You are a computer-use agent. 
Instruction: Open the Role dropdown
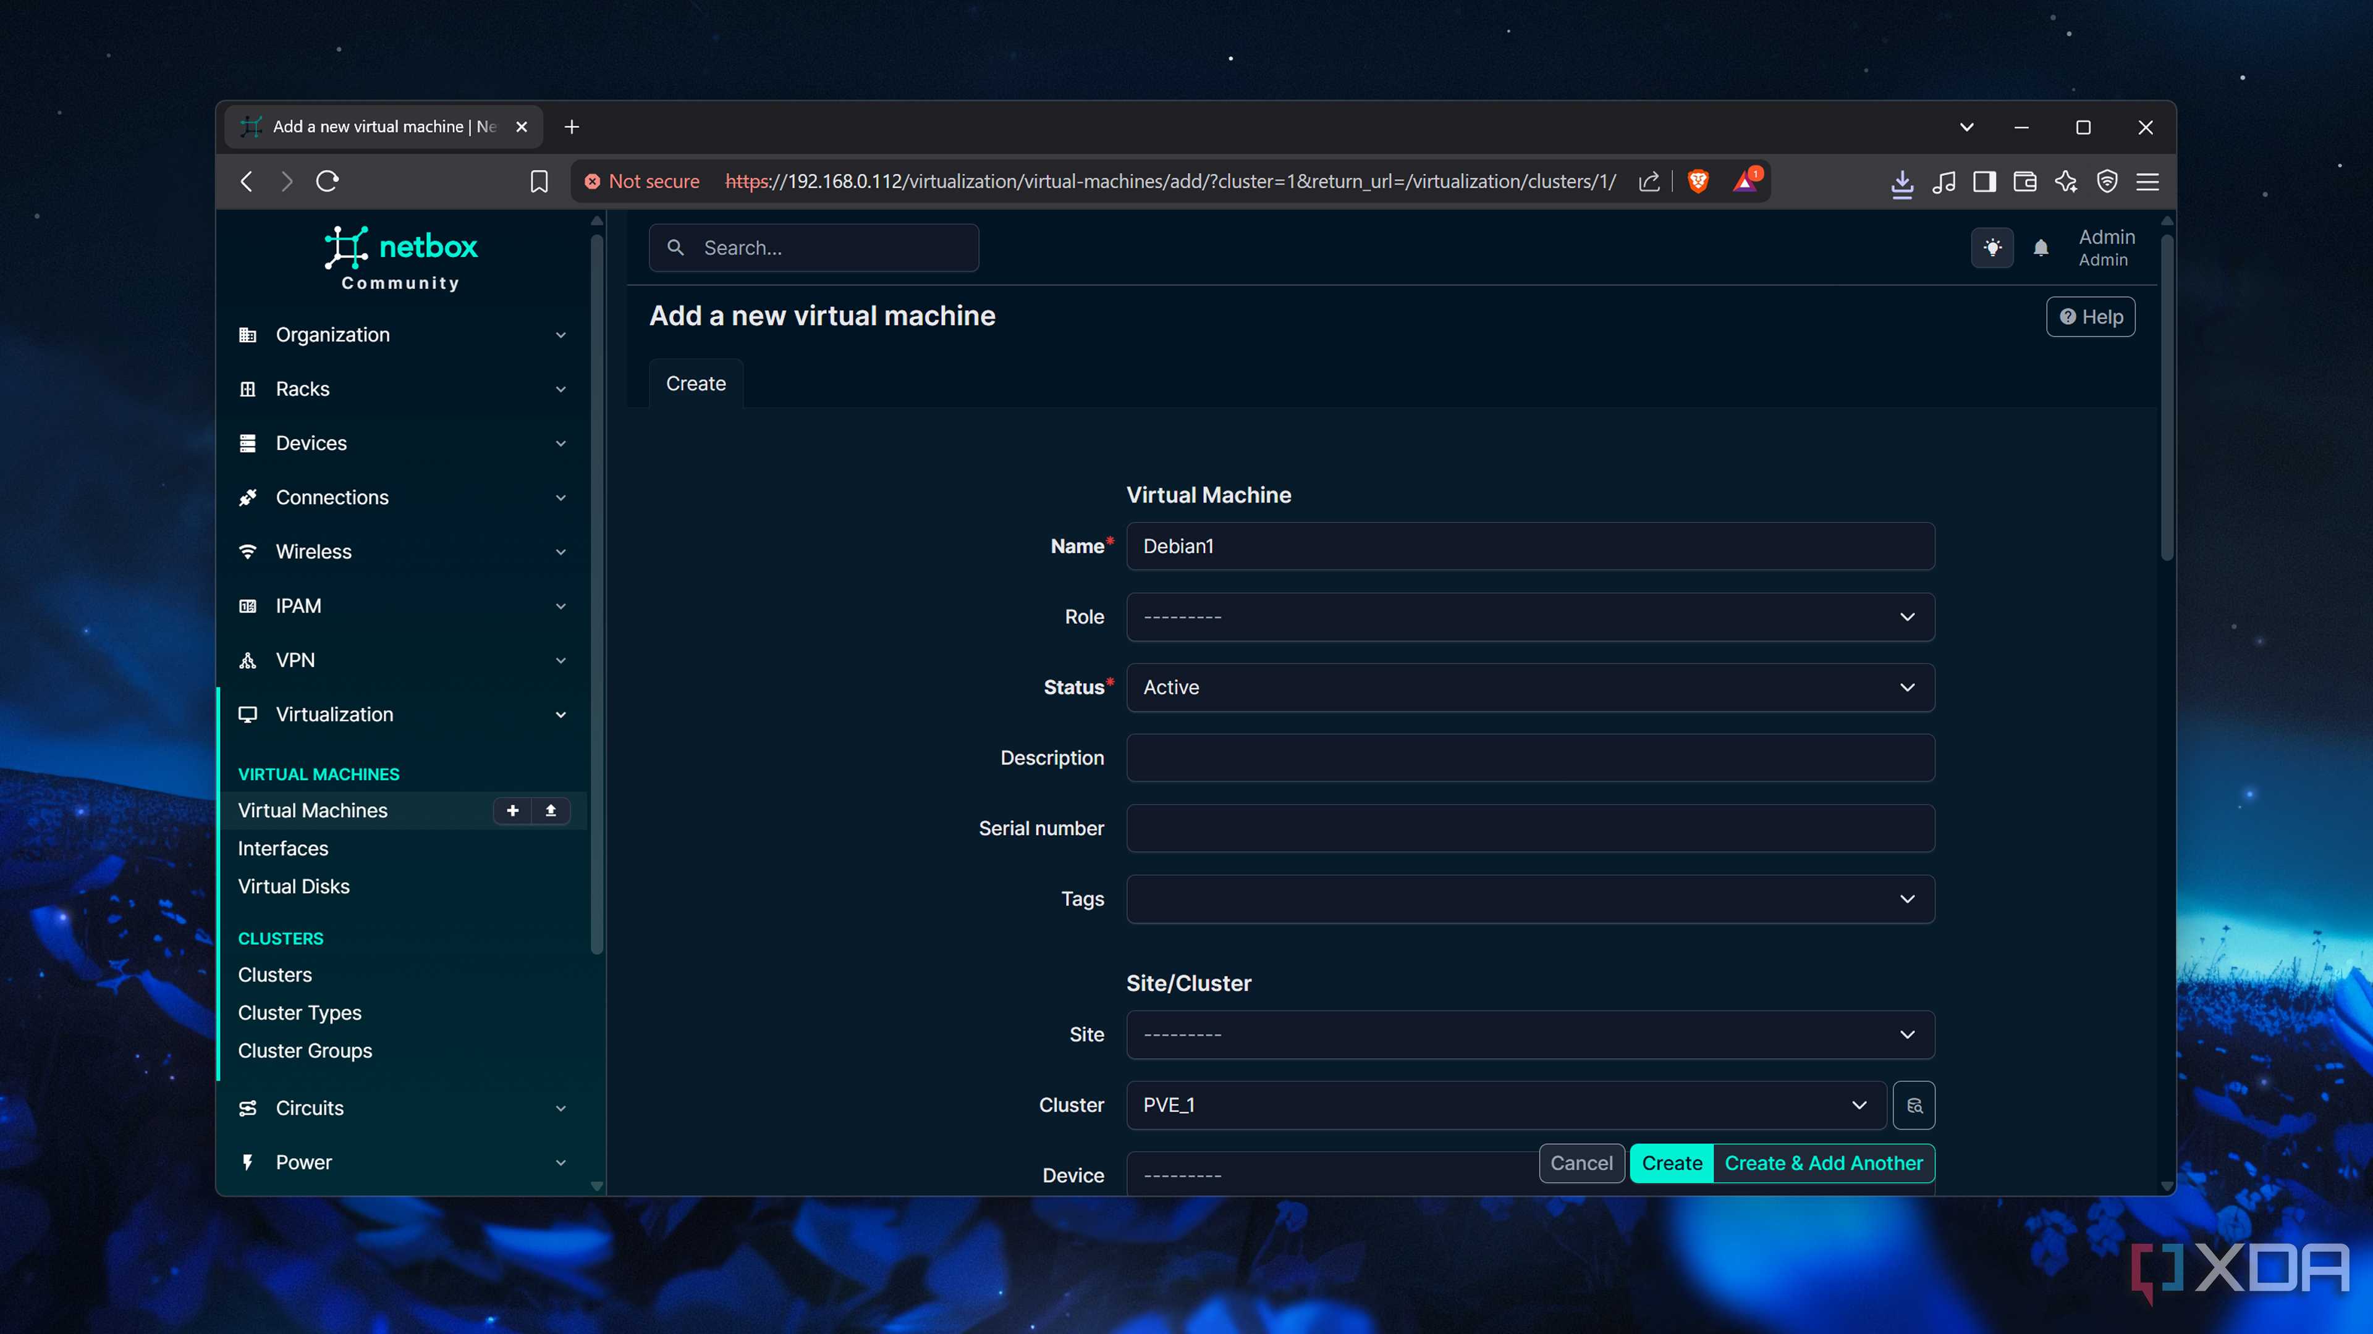[x=1529, y=617]
